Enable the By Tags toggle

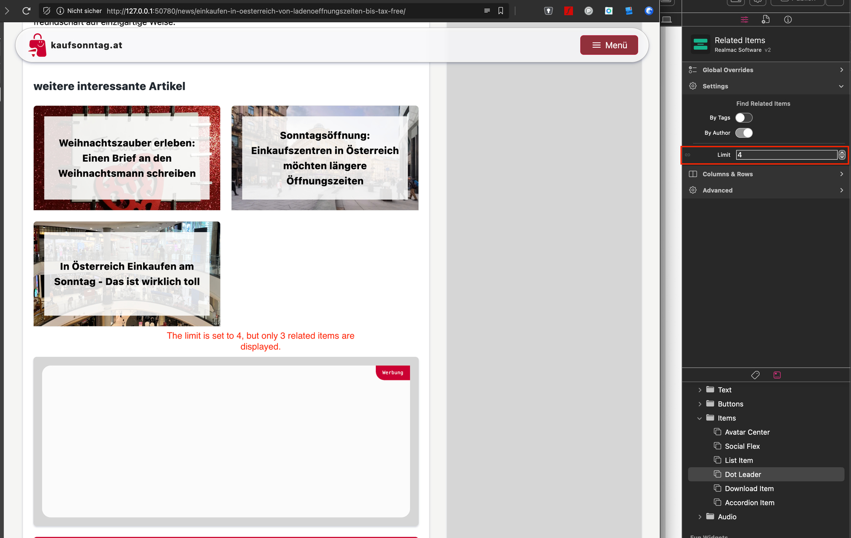pyautogui.click(x=744, y=118)
